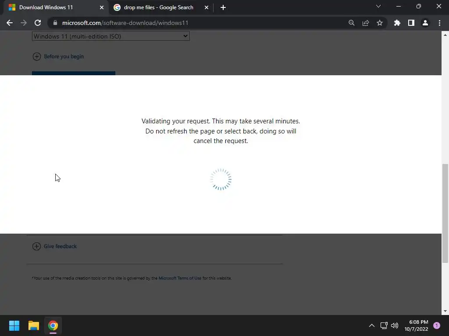Open the notification badge in tray
This screenshot has height=336, width=449.
437,325
